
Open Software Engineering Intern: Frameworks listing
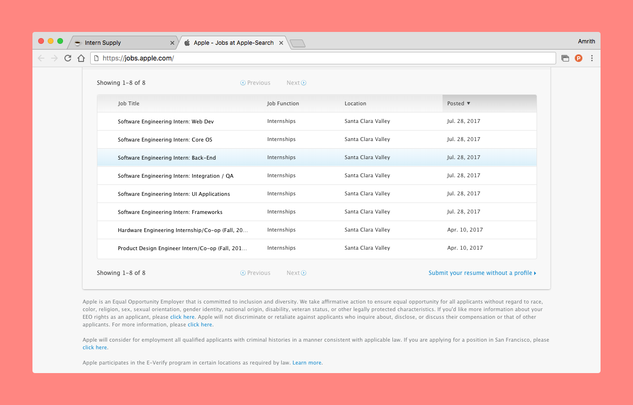(170, 212)
